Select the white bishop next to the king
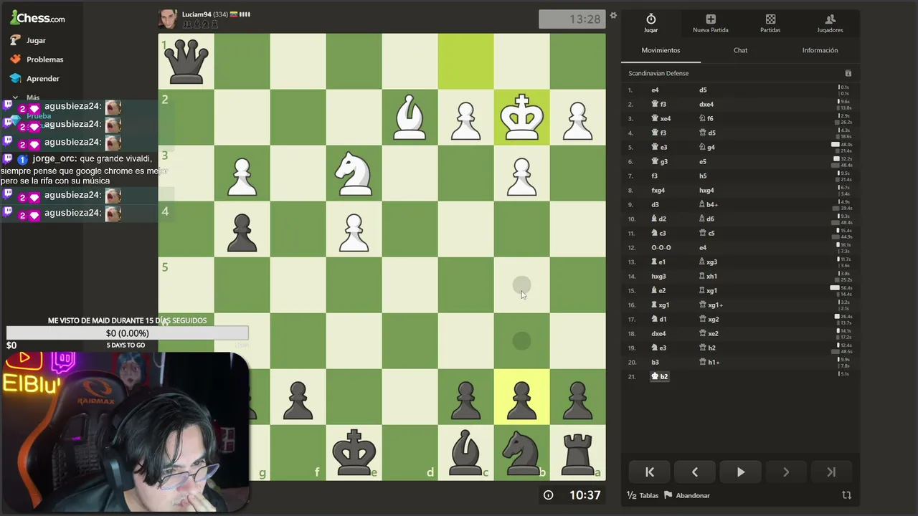 pyautogui.click(x=410, y=118)
